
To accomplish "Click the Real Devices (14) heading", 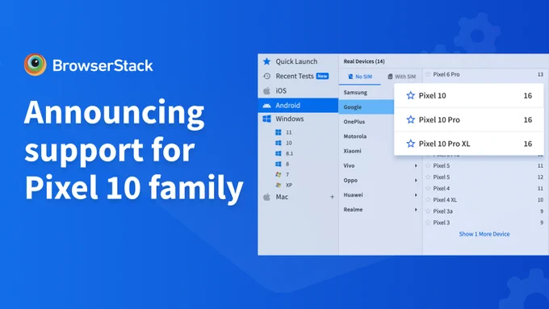I will (364, 61).
